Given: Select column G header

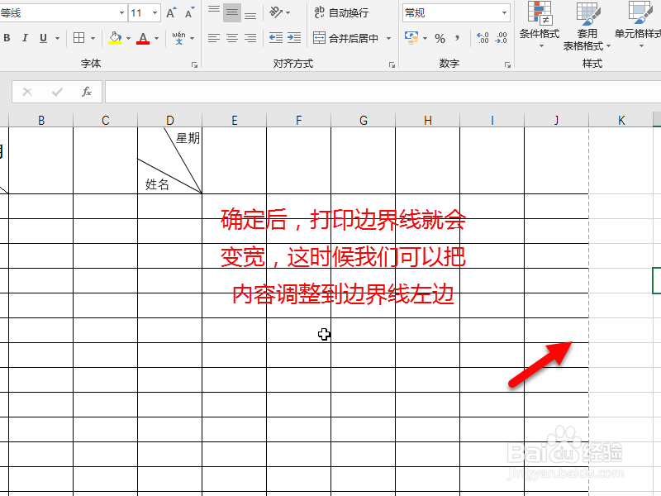Looking at the screenshot, I should point(364,120).
